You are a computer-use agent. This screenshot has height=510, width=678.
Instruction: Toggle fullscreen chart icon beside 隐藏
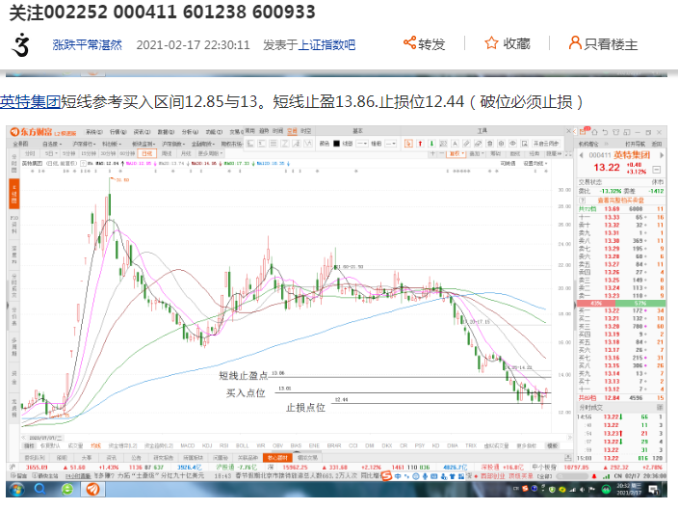coord(568,153)
